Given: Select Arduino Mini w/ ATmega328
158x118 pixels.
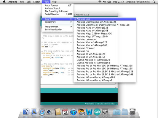Looking at the screenshot, I should click(105, 42).
